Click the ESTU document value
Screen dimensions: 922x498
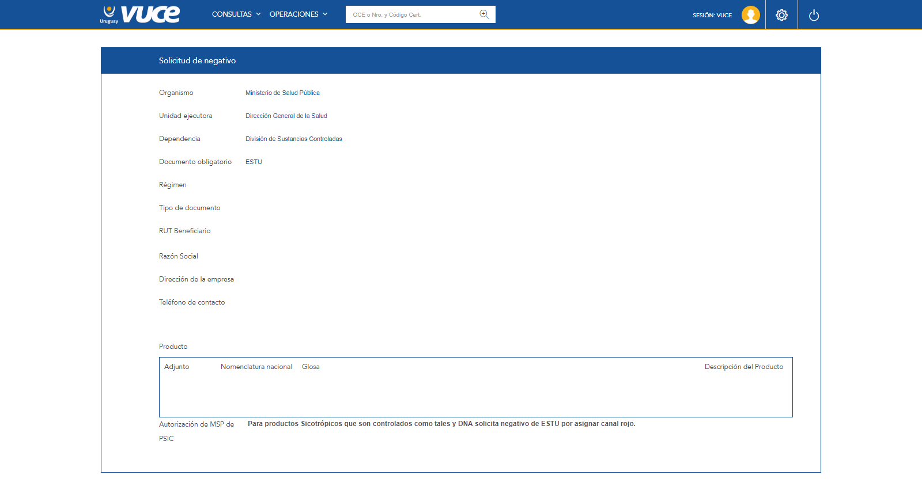coord(254,162)
